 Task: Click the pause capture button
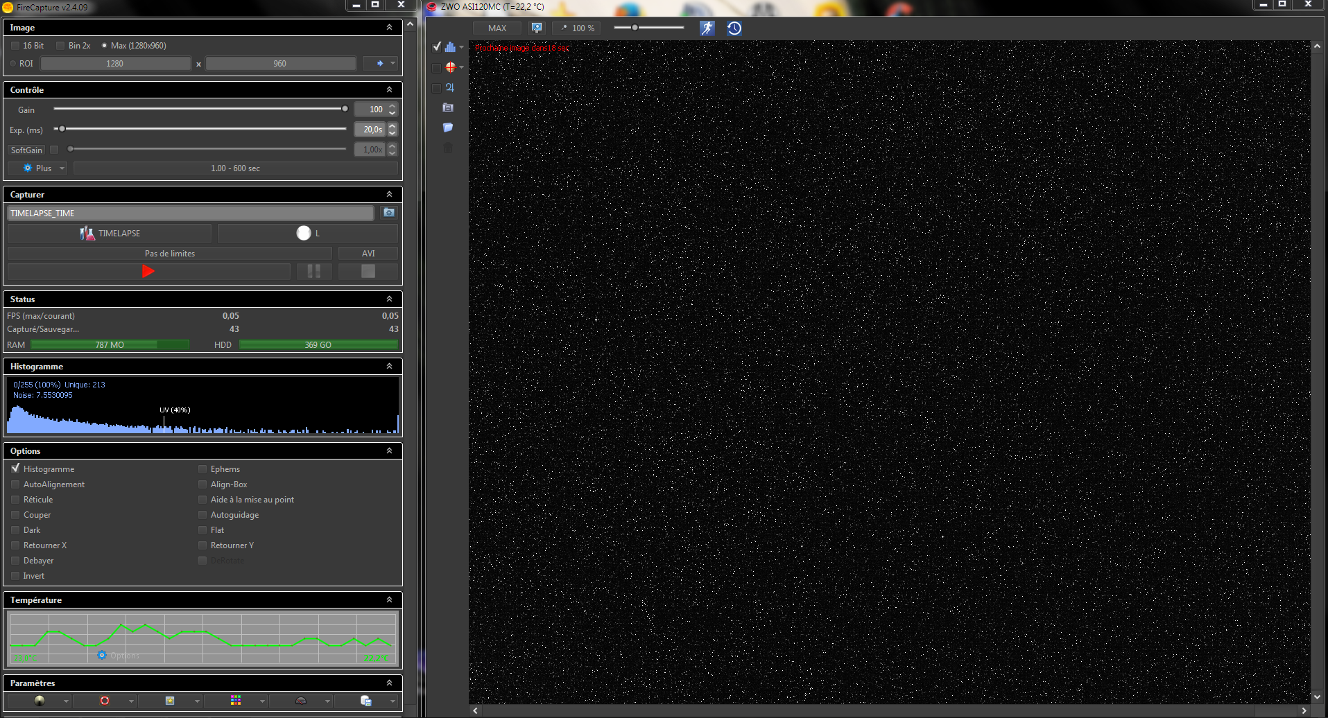point(314,271)
